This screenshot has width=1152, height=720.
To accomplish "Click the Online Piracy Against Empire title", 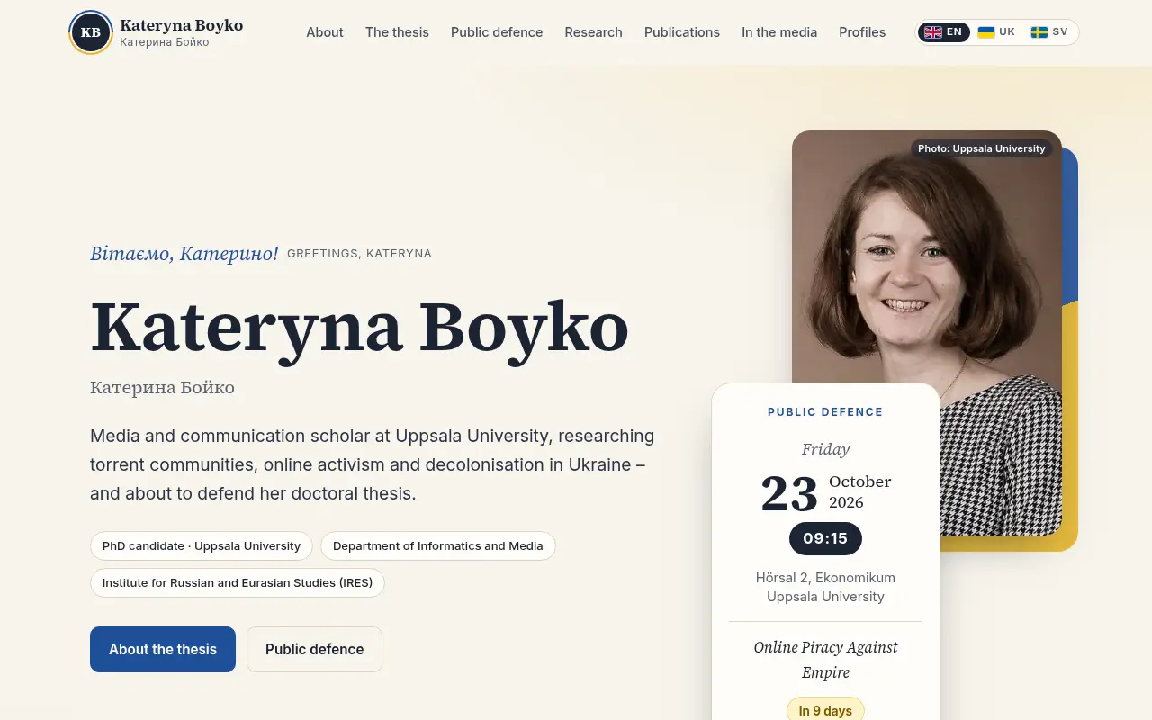I will tap(825, 660).
